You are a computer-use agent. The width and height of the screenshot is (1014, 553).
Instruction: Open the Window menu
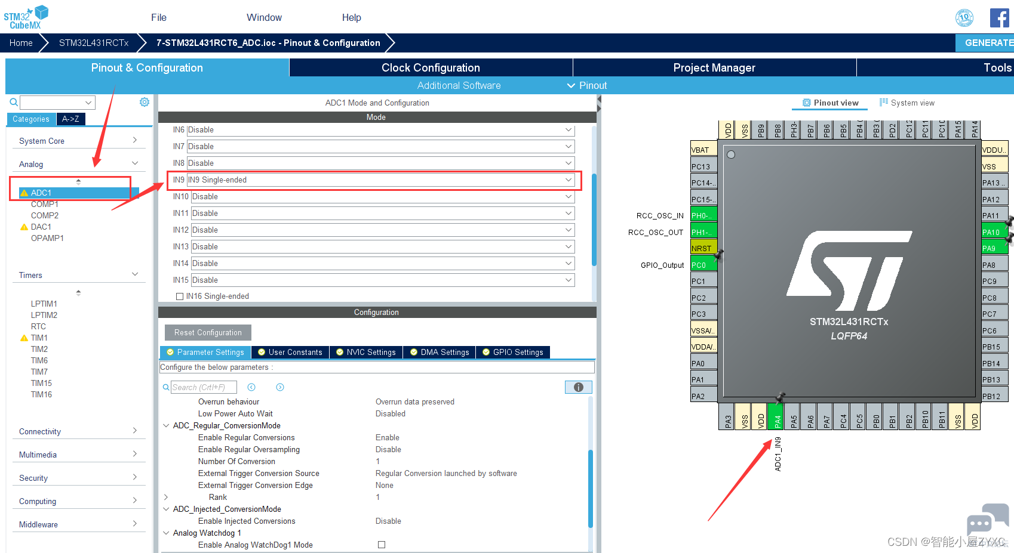[264, 17]
